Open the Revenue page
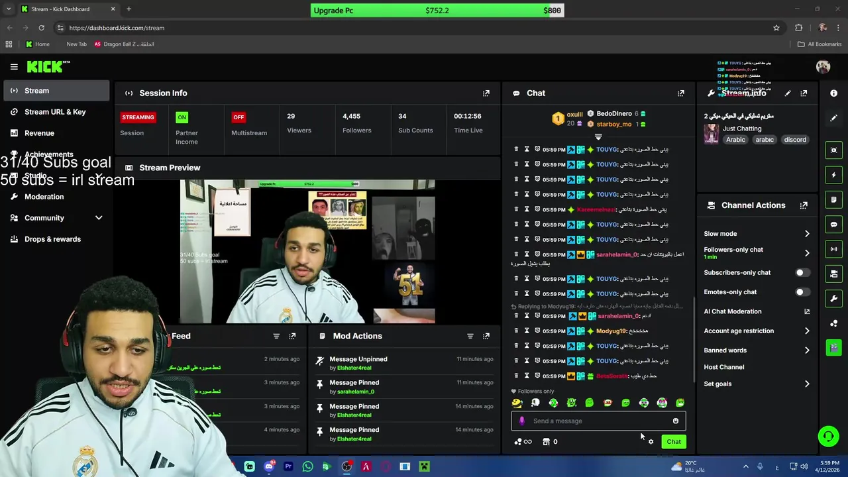Viewport: 848px width, 477px height. pyautogui.click(x=56, y=133)
